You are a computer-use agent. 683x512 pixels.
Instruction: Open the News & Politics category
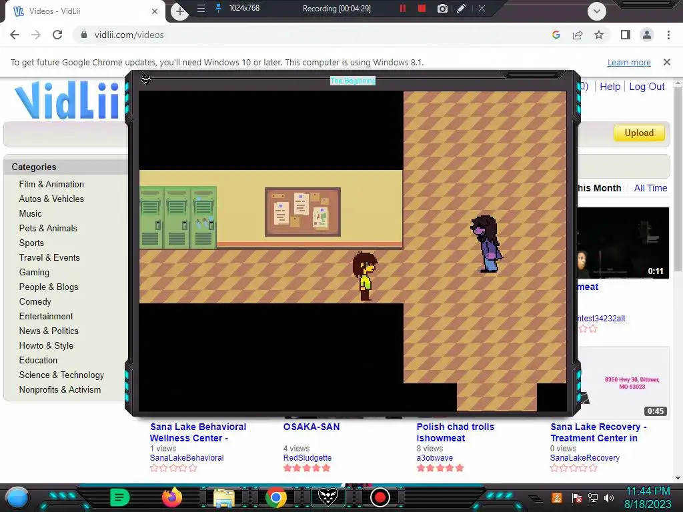(49, 331)
